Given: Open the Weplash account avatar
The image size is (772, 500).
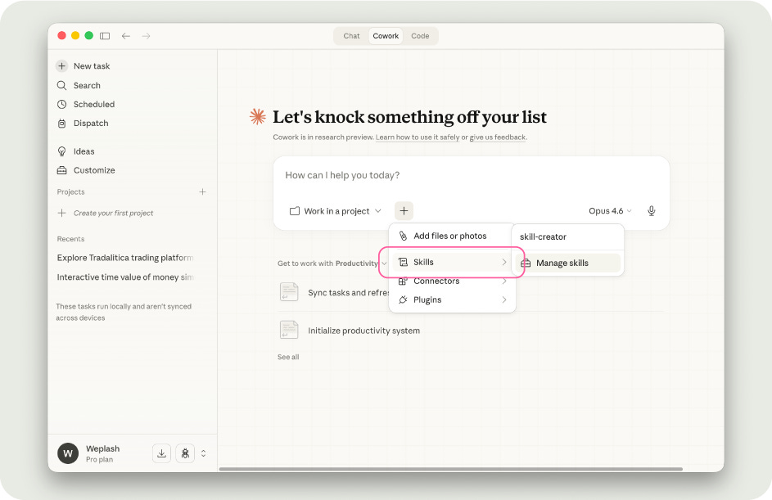Looking at the screenshot, I should [x=68, y=453].
